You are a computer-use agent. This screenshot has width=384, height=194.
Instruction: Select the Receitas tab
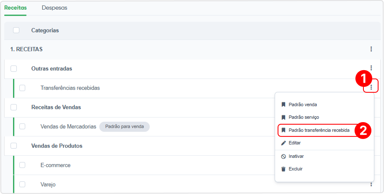(16, 8)
